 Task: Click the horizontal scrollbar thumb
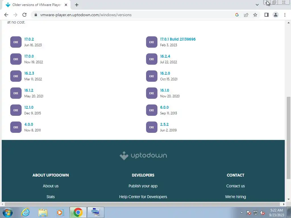tap(142, 204)
